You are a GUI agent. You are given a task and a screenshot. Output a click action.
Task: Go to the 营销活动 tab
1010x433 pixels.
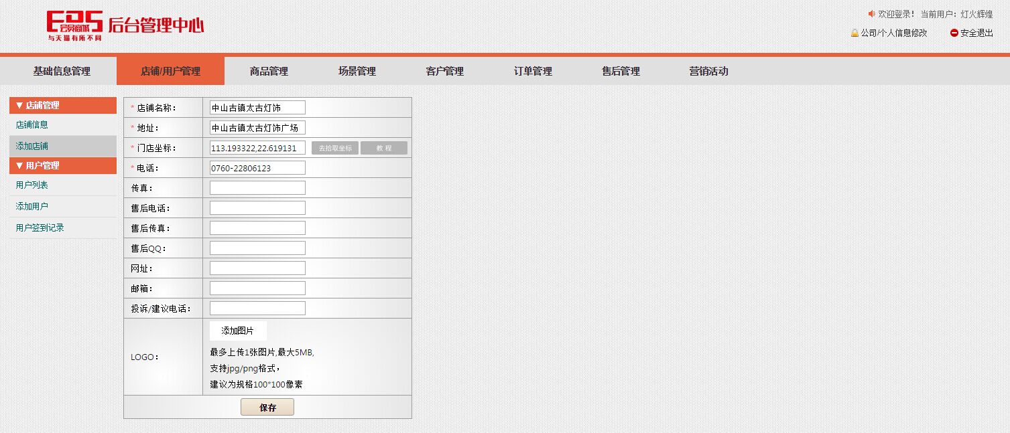coord(708,71)
